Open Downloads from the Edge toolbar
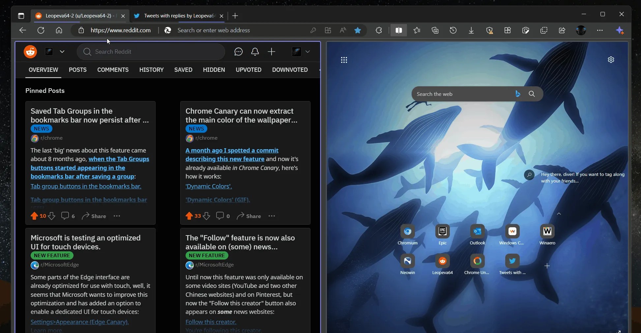Image resolution: width=641 pixels, height=333 pixels. (471, 30)
